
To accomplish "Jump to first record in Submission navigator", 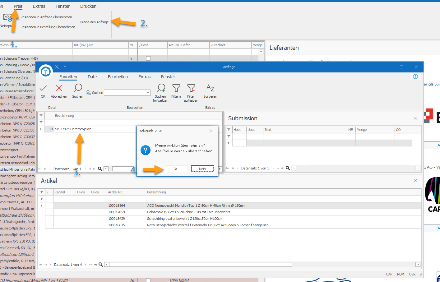I will click(x=228, y=168).
